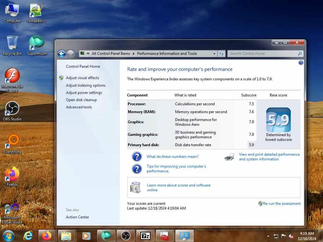Open Adjust power settings
This screenshot has height=242, width=323.
click(84, 93)
